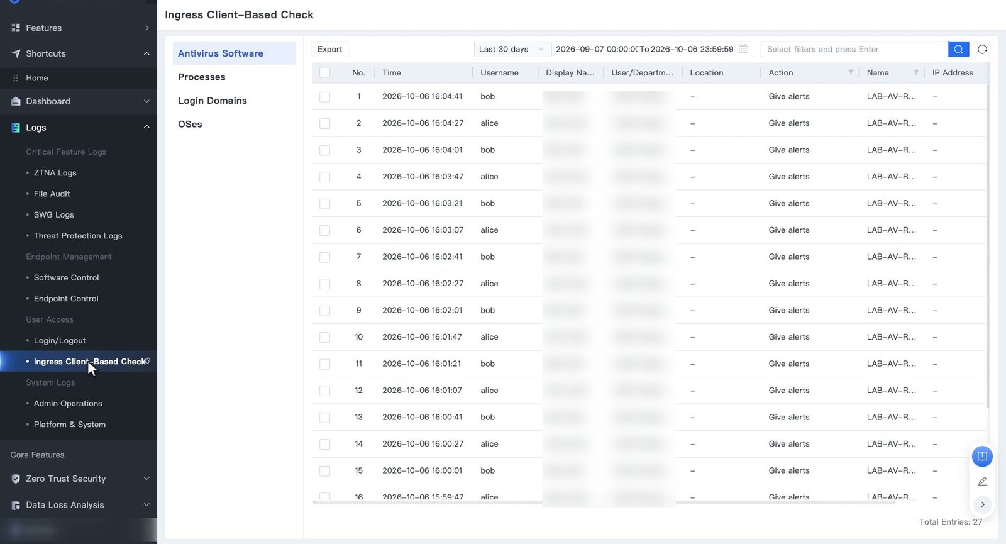
Task: Click the Export button
Action: tap(330, 49)
